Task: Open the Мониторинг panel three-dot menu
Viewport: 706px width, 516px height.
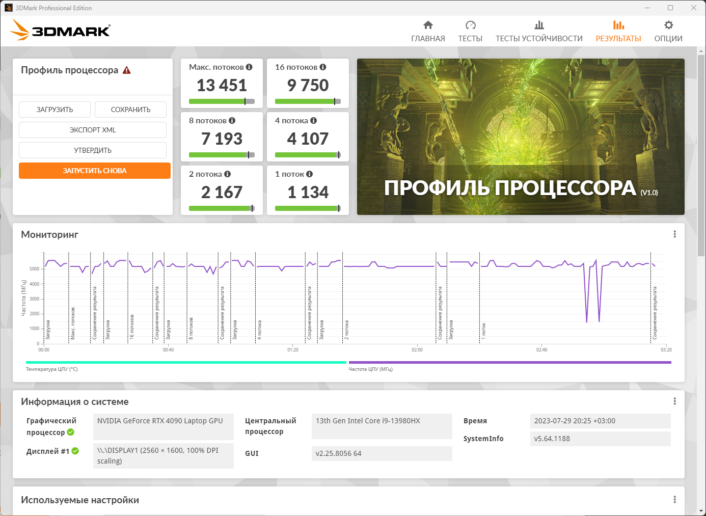Action: pyautogui.click(x=675, y=234)
